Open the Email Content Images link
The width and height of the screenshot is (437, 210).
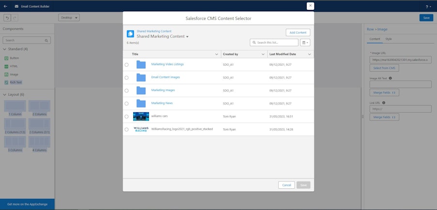[x=166, y=77]
